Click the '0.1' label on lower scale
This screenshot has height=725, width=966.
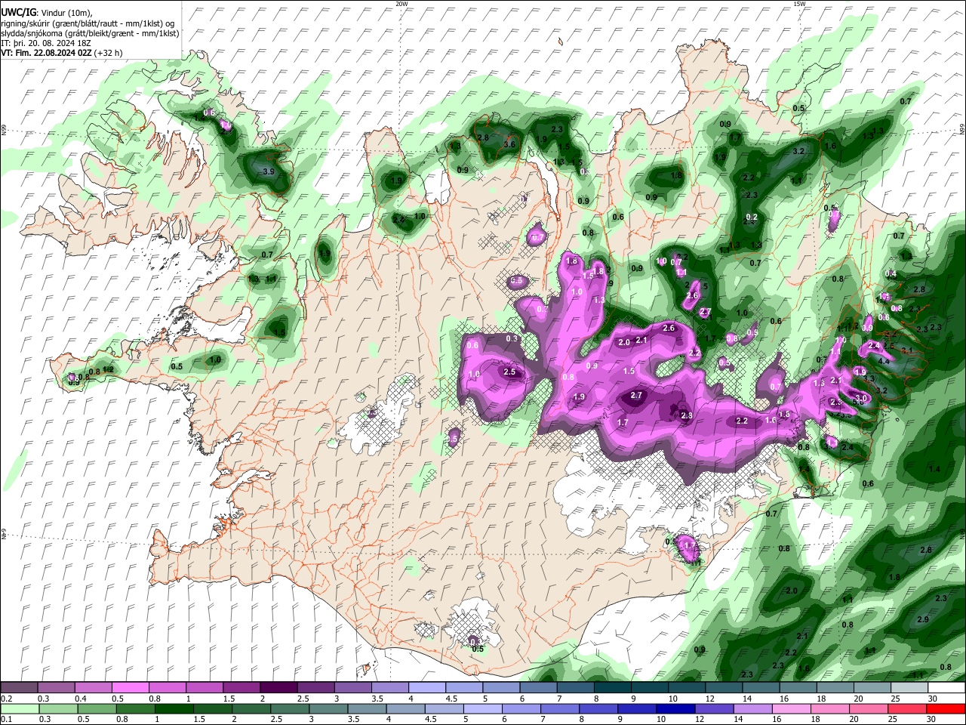[5, 720]
